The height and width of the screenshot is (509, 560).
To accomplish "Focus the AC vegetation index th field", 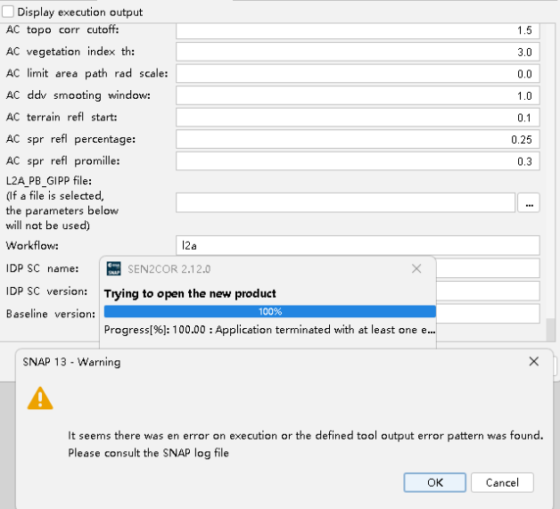I will coord(357,53).
